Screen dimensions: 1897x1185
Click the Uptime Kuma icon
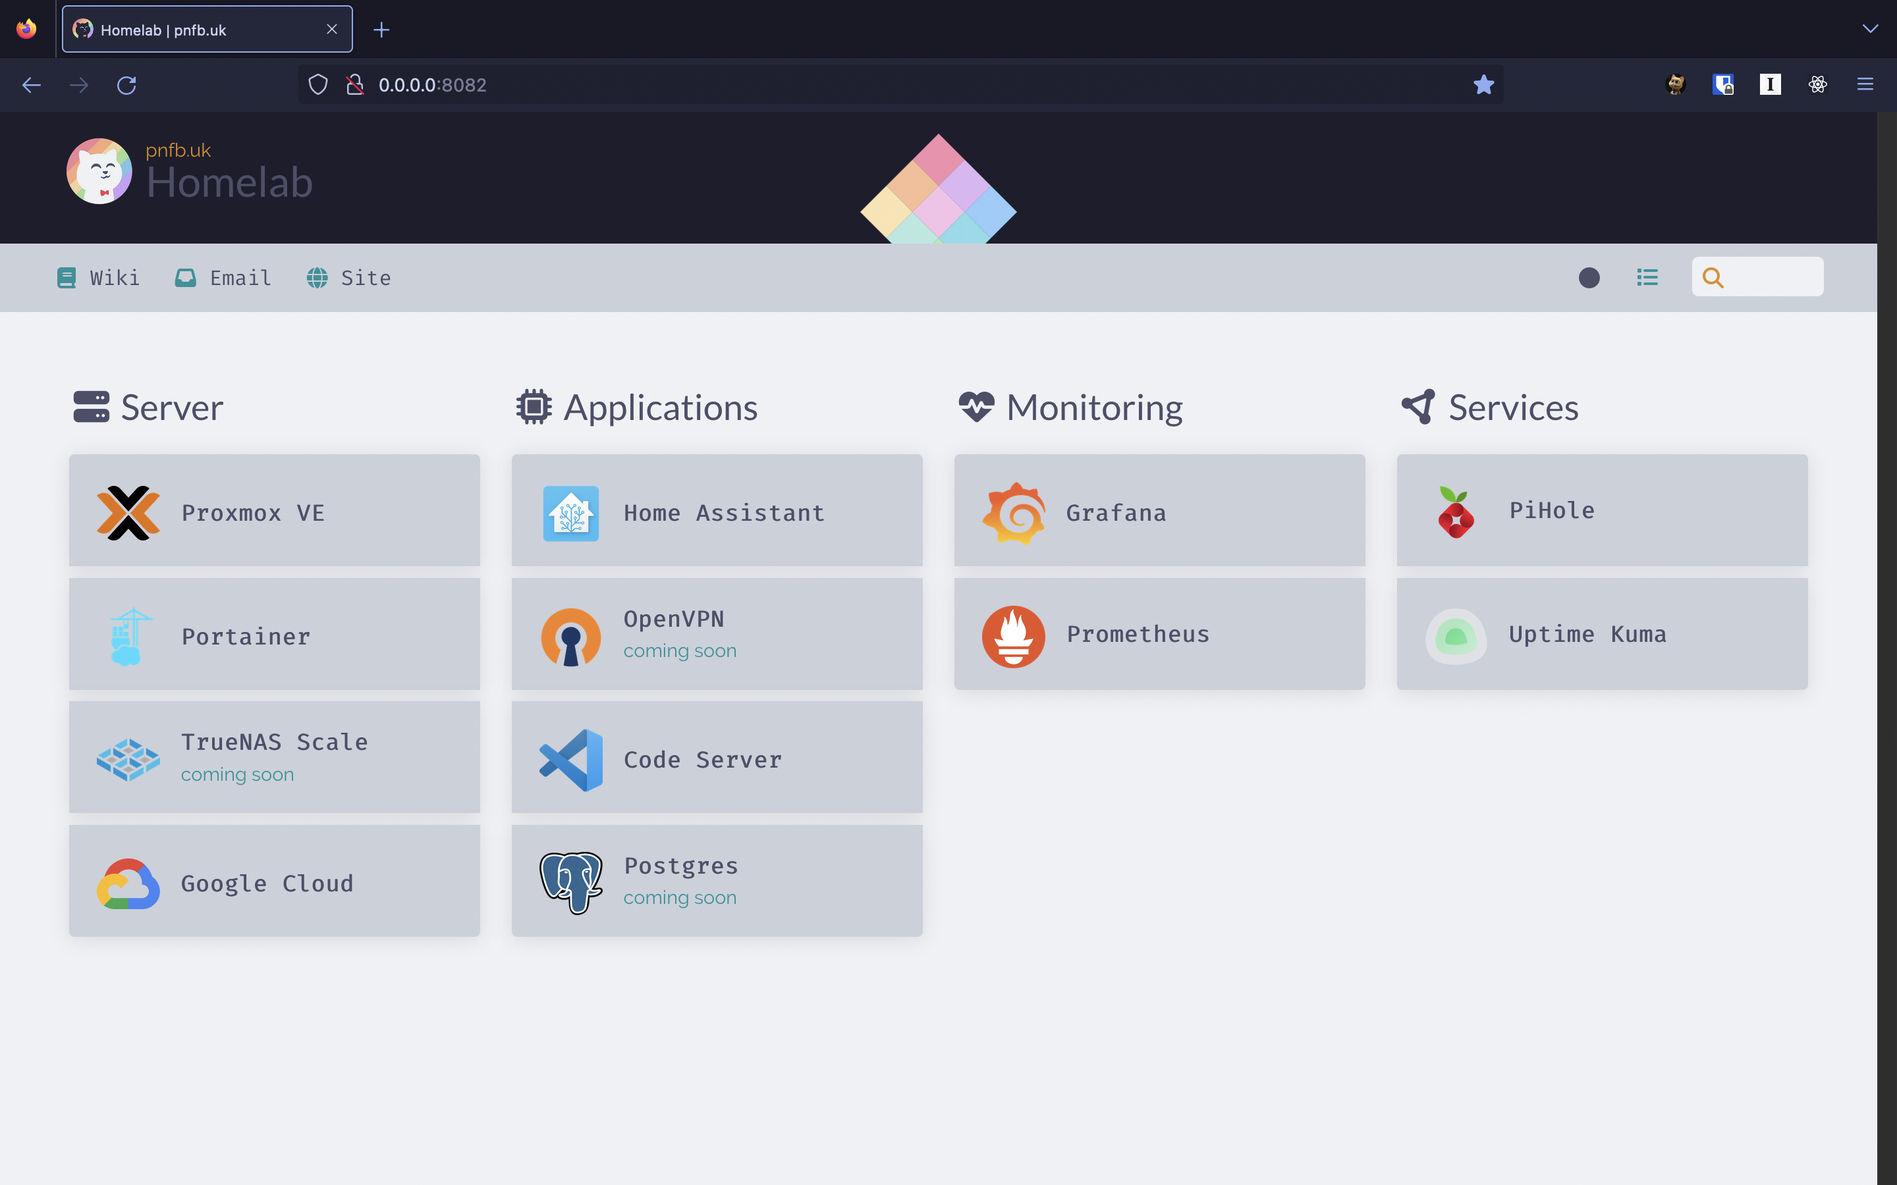1456,635
